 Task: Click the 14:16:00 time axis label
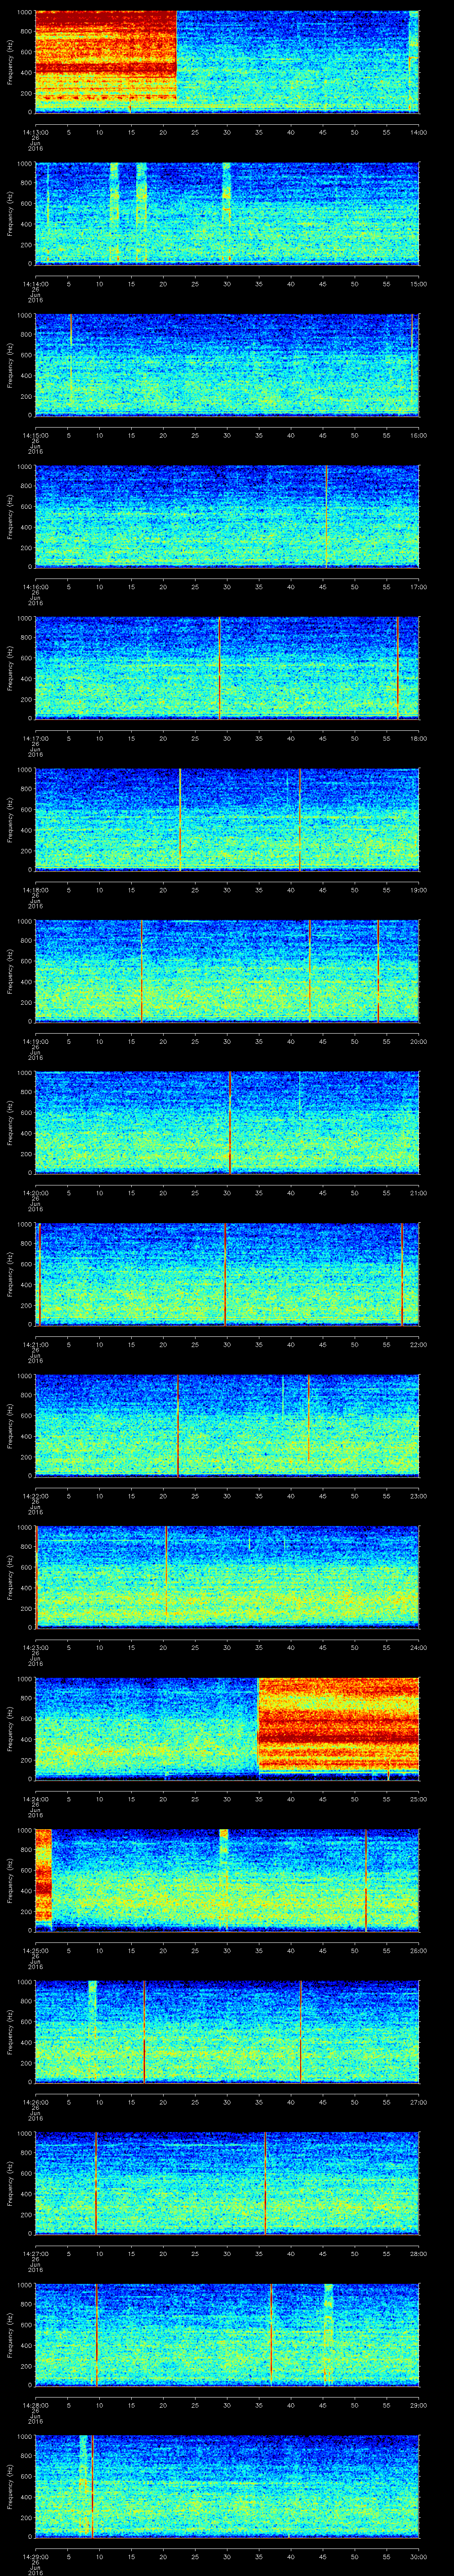point(35,586)
